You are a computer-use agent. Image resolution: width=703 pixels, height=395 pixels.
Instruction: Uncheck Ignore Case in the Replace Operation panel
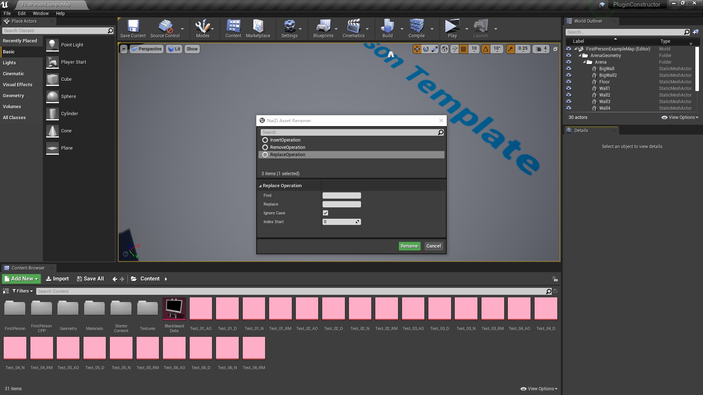coord(326,213)
